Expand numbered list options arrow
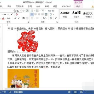The height and width of the screenshot is (94, 94). [x=40, y=11]
